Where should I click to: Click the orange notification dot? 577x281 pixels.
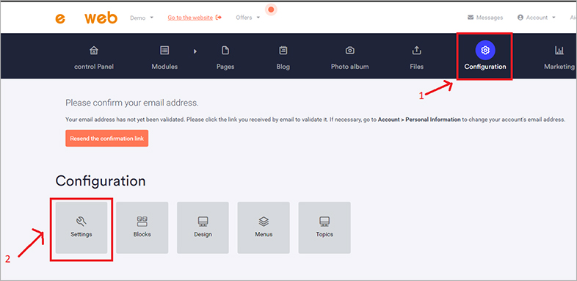click(271, 10)
